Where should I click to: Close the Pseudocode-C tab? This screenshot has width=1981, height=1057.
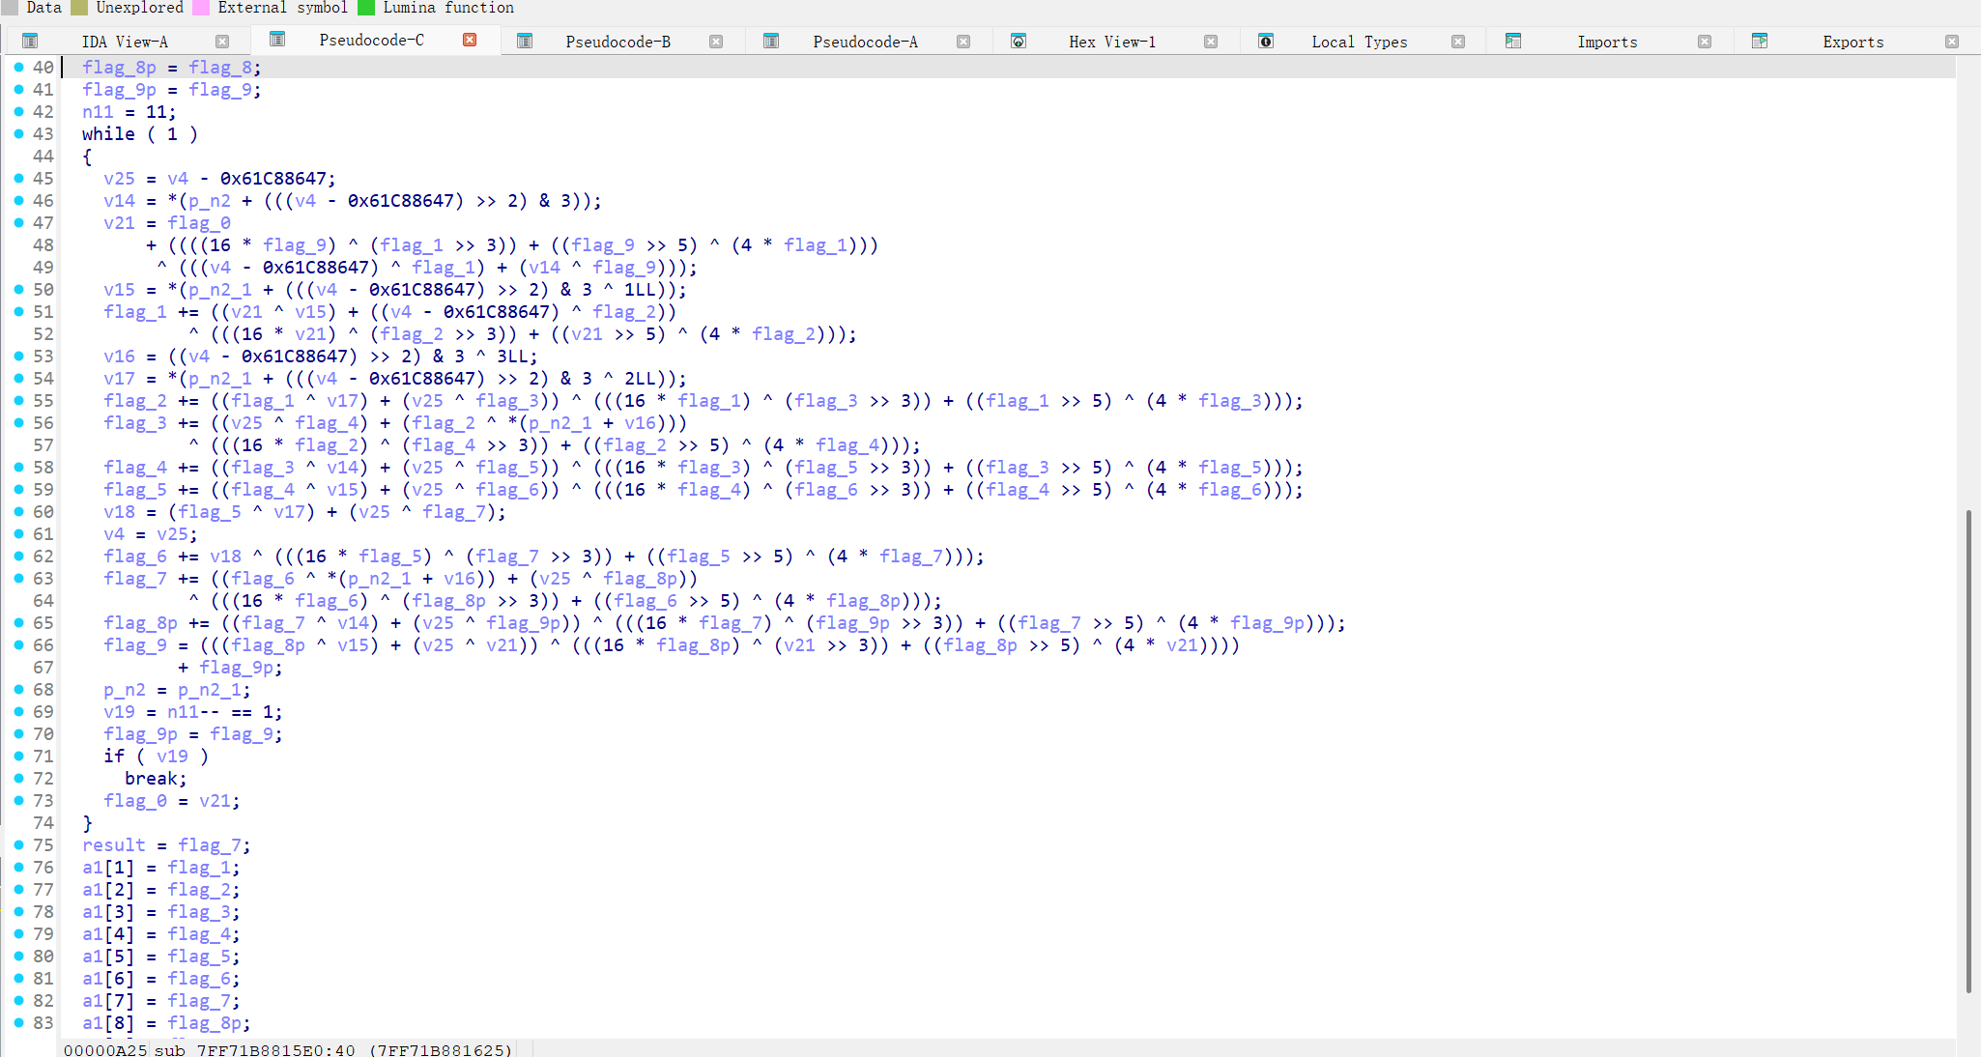coord(470,40)
